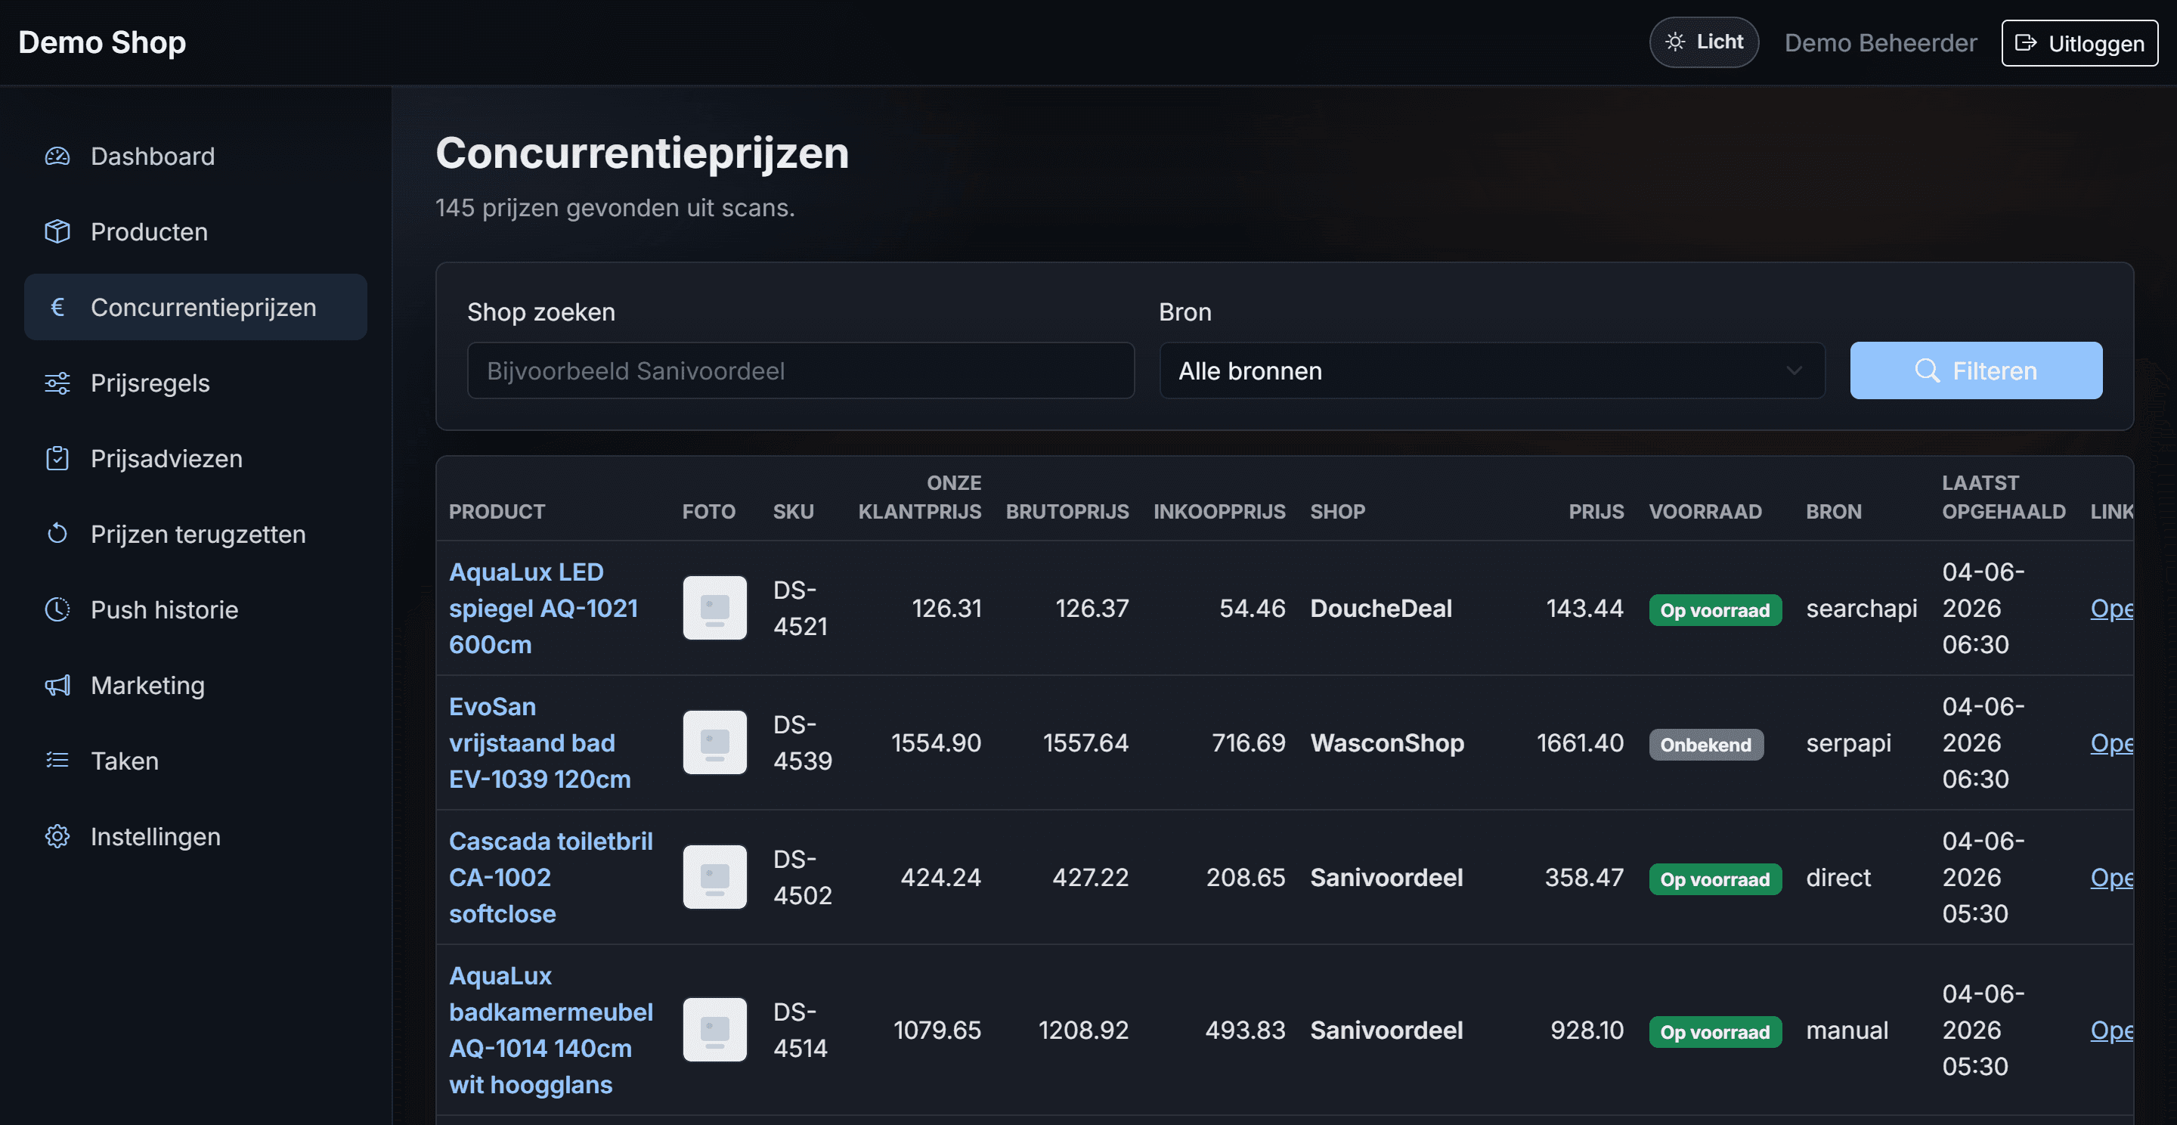Select Concurrentieprijzen menu item

point(195,307)
